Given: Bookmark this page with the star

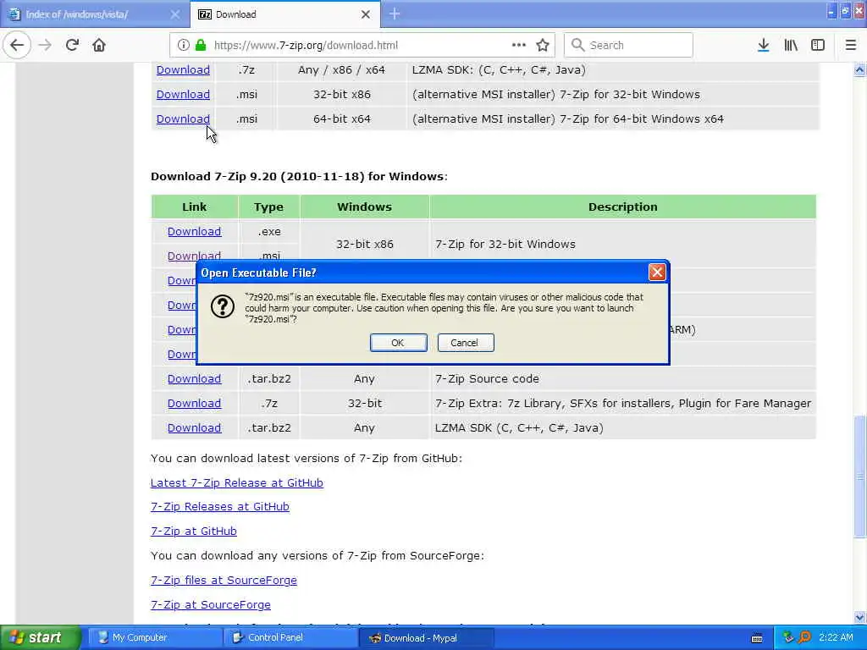Looking at the screenshot, I should tap(543, 46).
